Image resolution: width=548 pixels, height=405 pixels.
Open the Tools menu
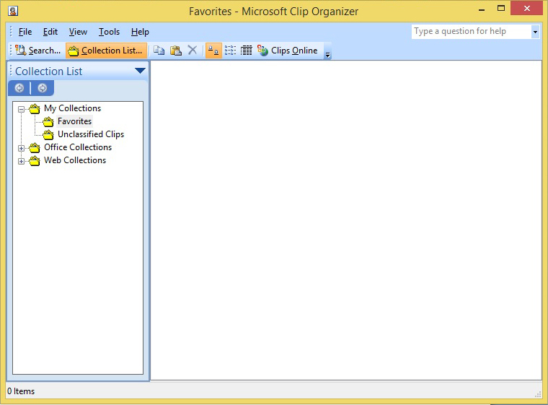(109, 32)
